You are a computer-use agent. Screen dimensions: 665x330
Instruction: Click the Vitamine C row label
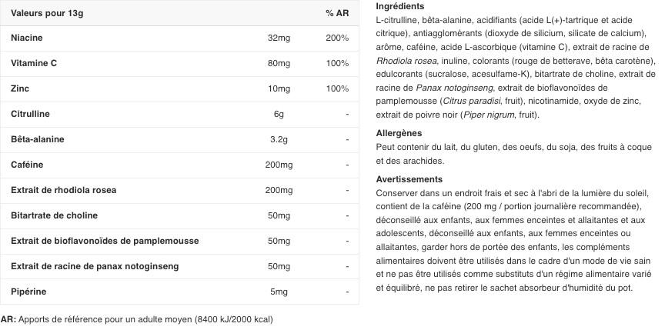point(34,63)
